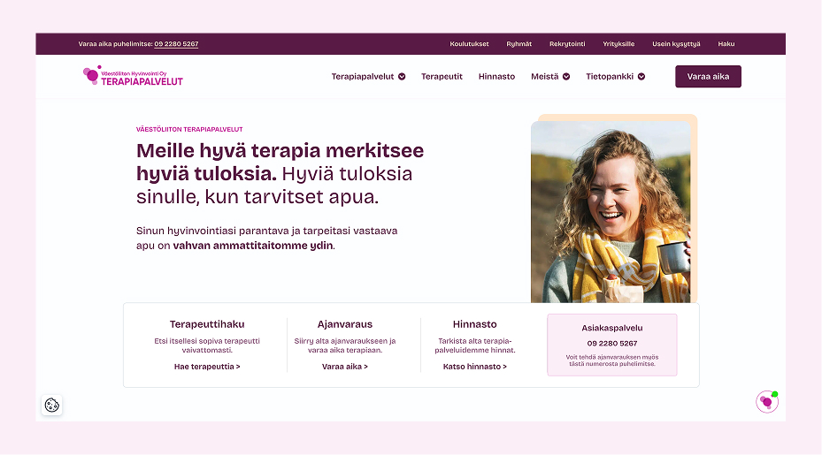Follow the Hae terapeuttia link
The height and width of the screenshot is (455, 822).
click(x=207, y=367)
